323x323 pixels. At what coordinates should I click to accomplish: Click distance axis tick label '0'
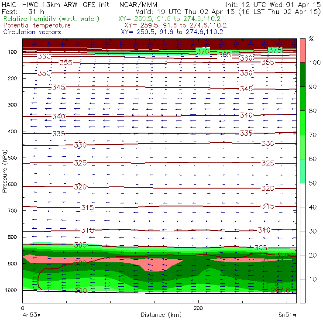(22, 308)
